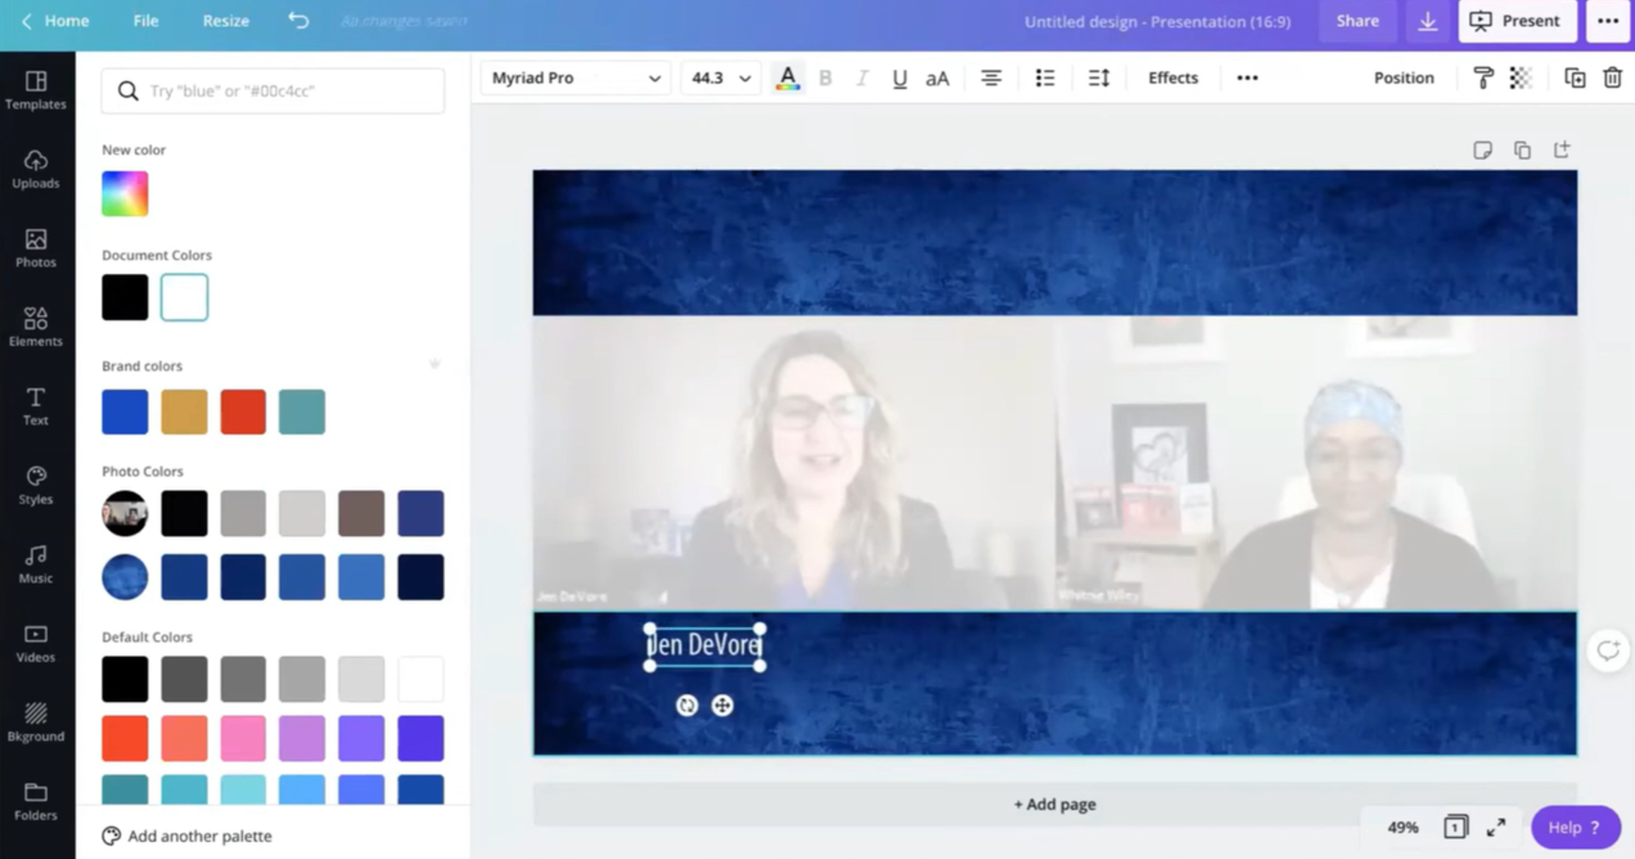The height and width of the screenshot is (859, 1635).
Task: Open the Music panel
Action: [x=35, y=565]
